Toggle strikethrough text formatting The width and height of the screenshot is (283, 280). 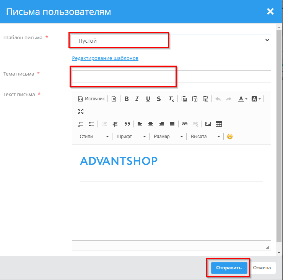tap(159, 99)
